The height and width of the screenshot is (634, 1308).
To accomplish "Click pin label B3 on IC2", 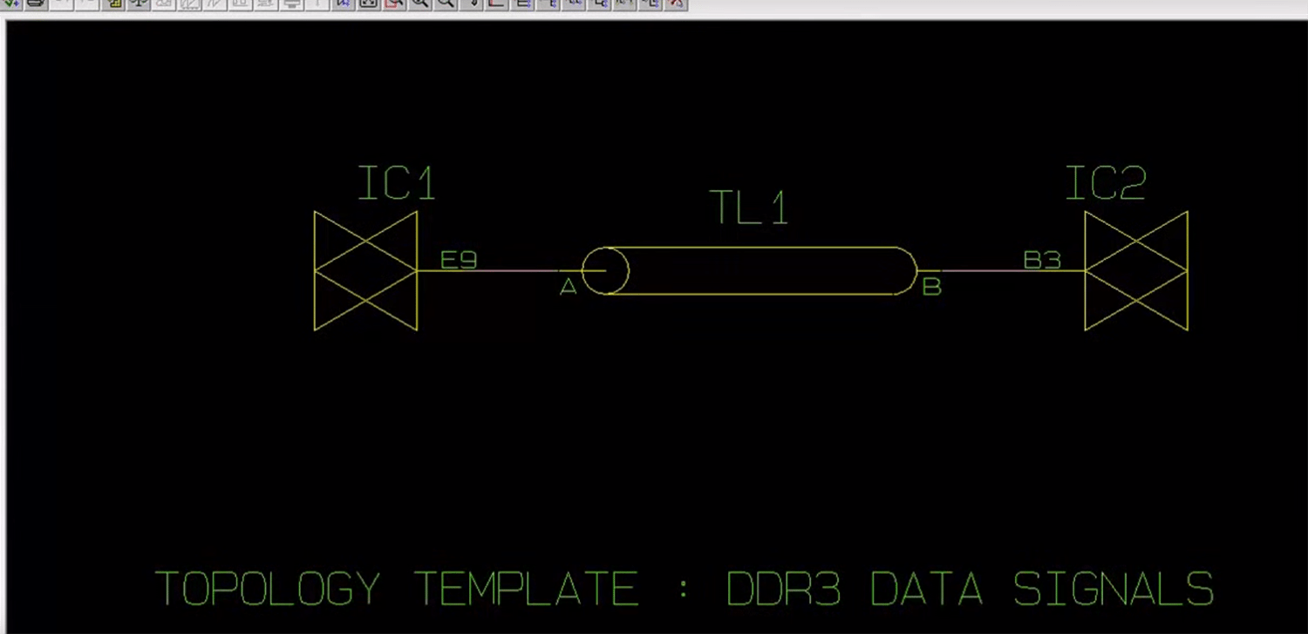I will (x=1043, y=261).
